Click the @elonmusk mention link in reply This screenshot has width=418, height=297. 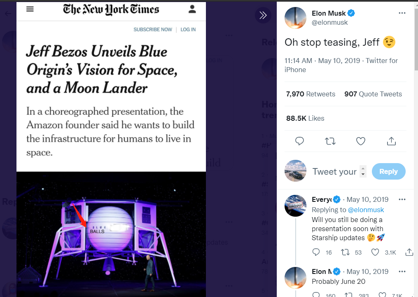366,210
